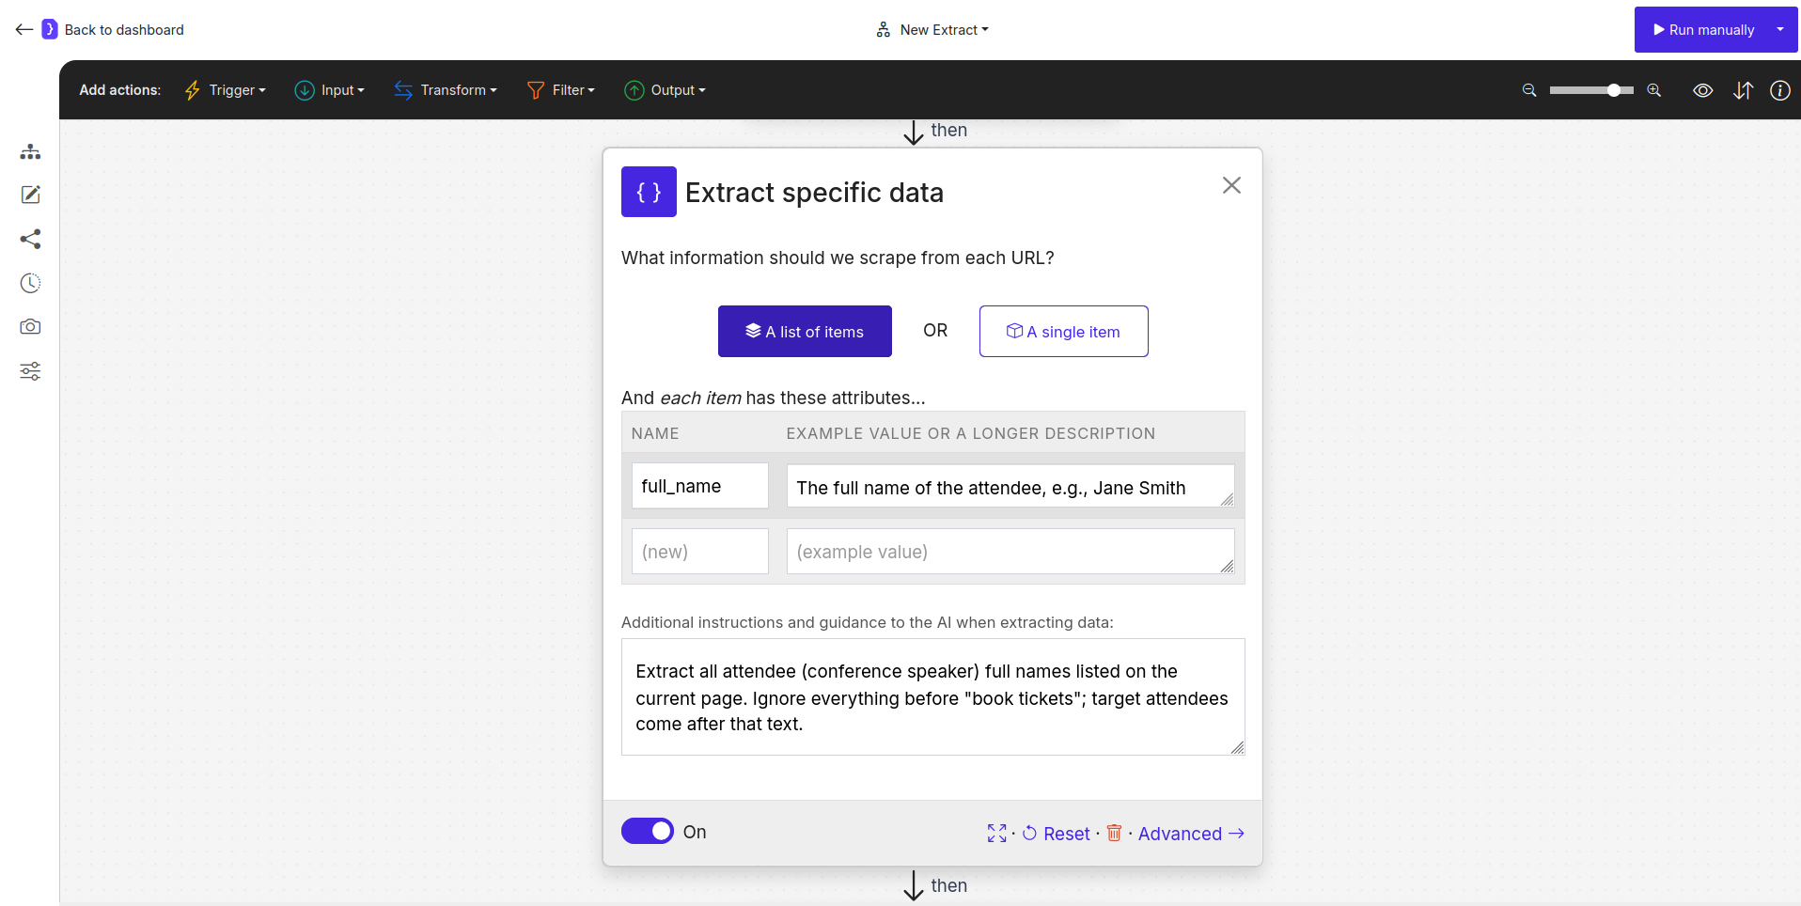1801x906 pixels.
Task: Open run history via the clock icon
Action: coord(30,283)
